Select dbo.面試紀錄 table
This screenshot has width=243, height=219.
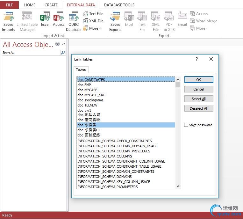126,135
